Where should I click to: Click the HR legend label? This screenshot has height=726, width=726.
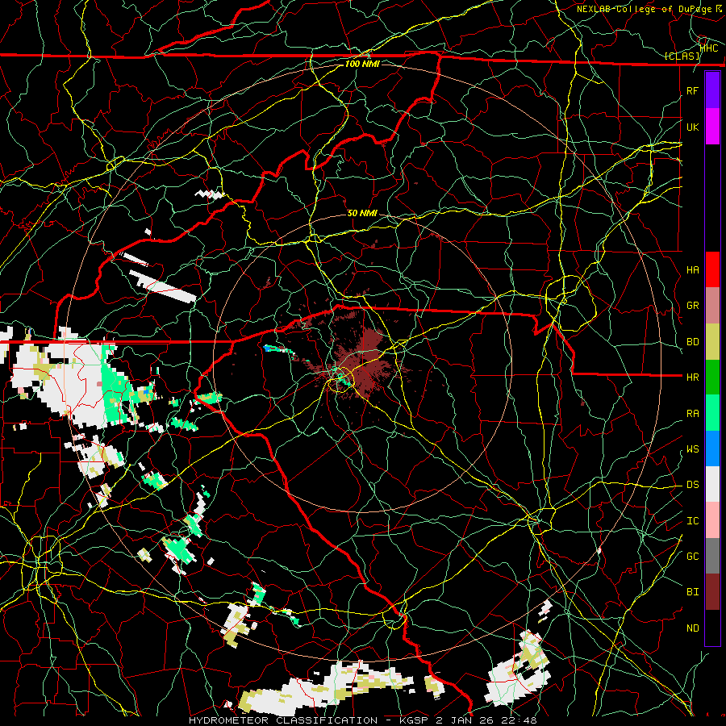click(x=692, y=378)
